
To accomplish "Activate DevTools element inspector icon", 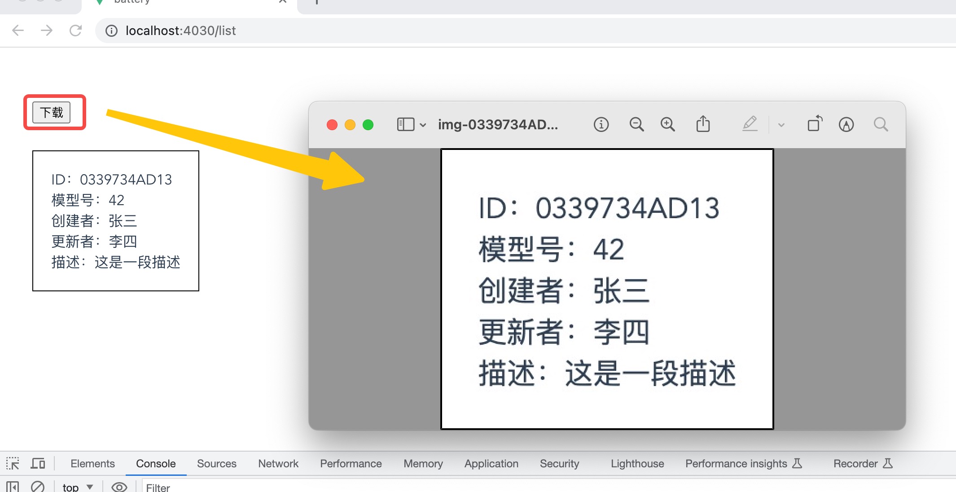I will point(13,463).
